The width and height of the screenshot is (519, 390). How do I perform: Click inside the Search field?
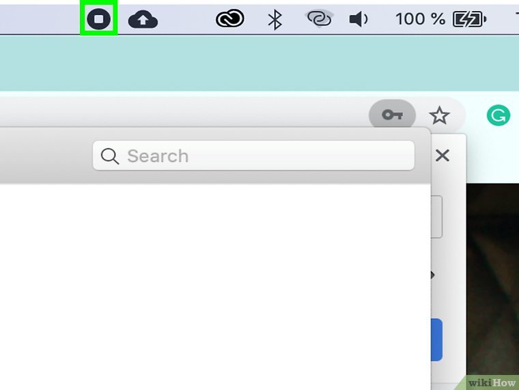click(x=253, y=156)
